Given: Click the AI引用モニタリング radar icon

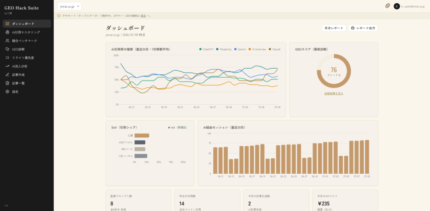Looking at the screenshot, I should pyautogui.click(x=8, y=32).
